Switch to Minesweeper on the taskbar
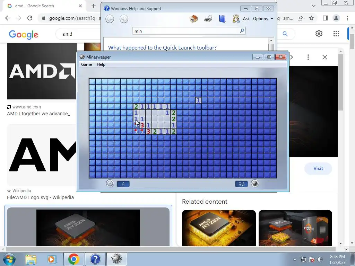This screenshot has width=355, height=266. pos(116,259)
